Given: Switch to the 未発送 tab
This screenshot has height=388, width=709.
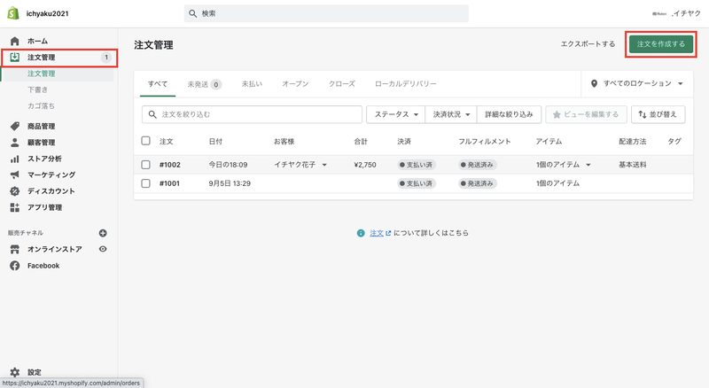Looking at the screenshot, I should pyautogui.click(x=204, y=84).
